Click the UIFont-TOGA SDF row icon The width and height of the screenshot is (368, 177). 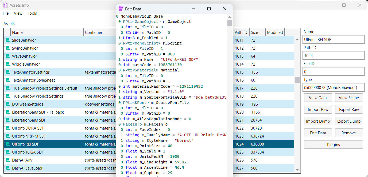click(x=7, y=152)
